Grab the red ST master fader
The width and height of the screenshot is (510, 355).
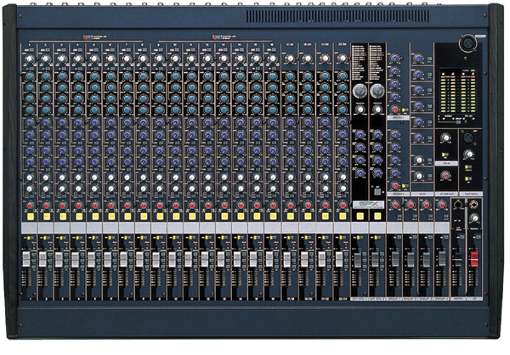(x=474, y=256)
